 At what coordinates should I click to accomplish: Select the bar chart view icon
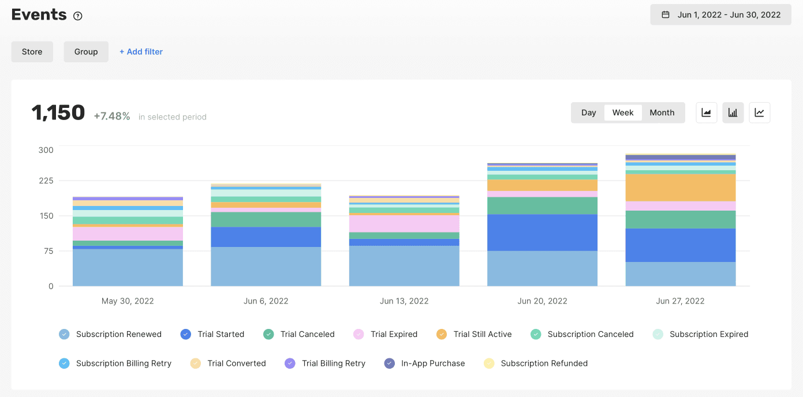[733, 113]
